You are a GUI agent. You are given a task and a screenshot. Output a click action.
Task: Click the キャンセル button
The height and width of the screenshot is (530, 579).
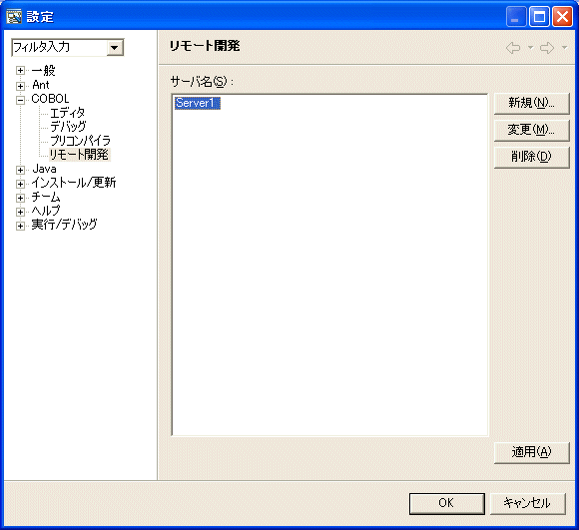click(x=527, y=503)
